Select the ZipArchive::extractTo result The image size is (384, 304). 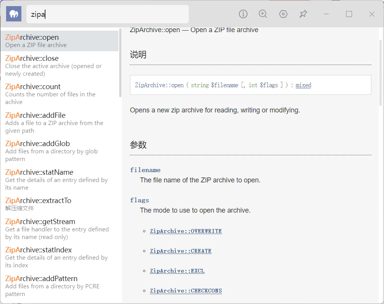click(x=60, y=205)
